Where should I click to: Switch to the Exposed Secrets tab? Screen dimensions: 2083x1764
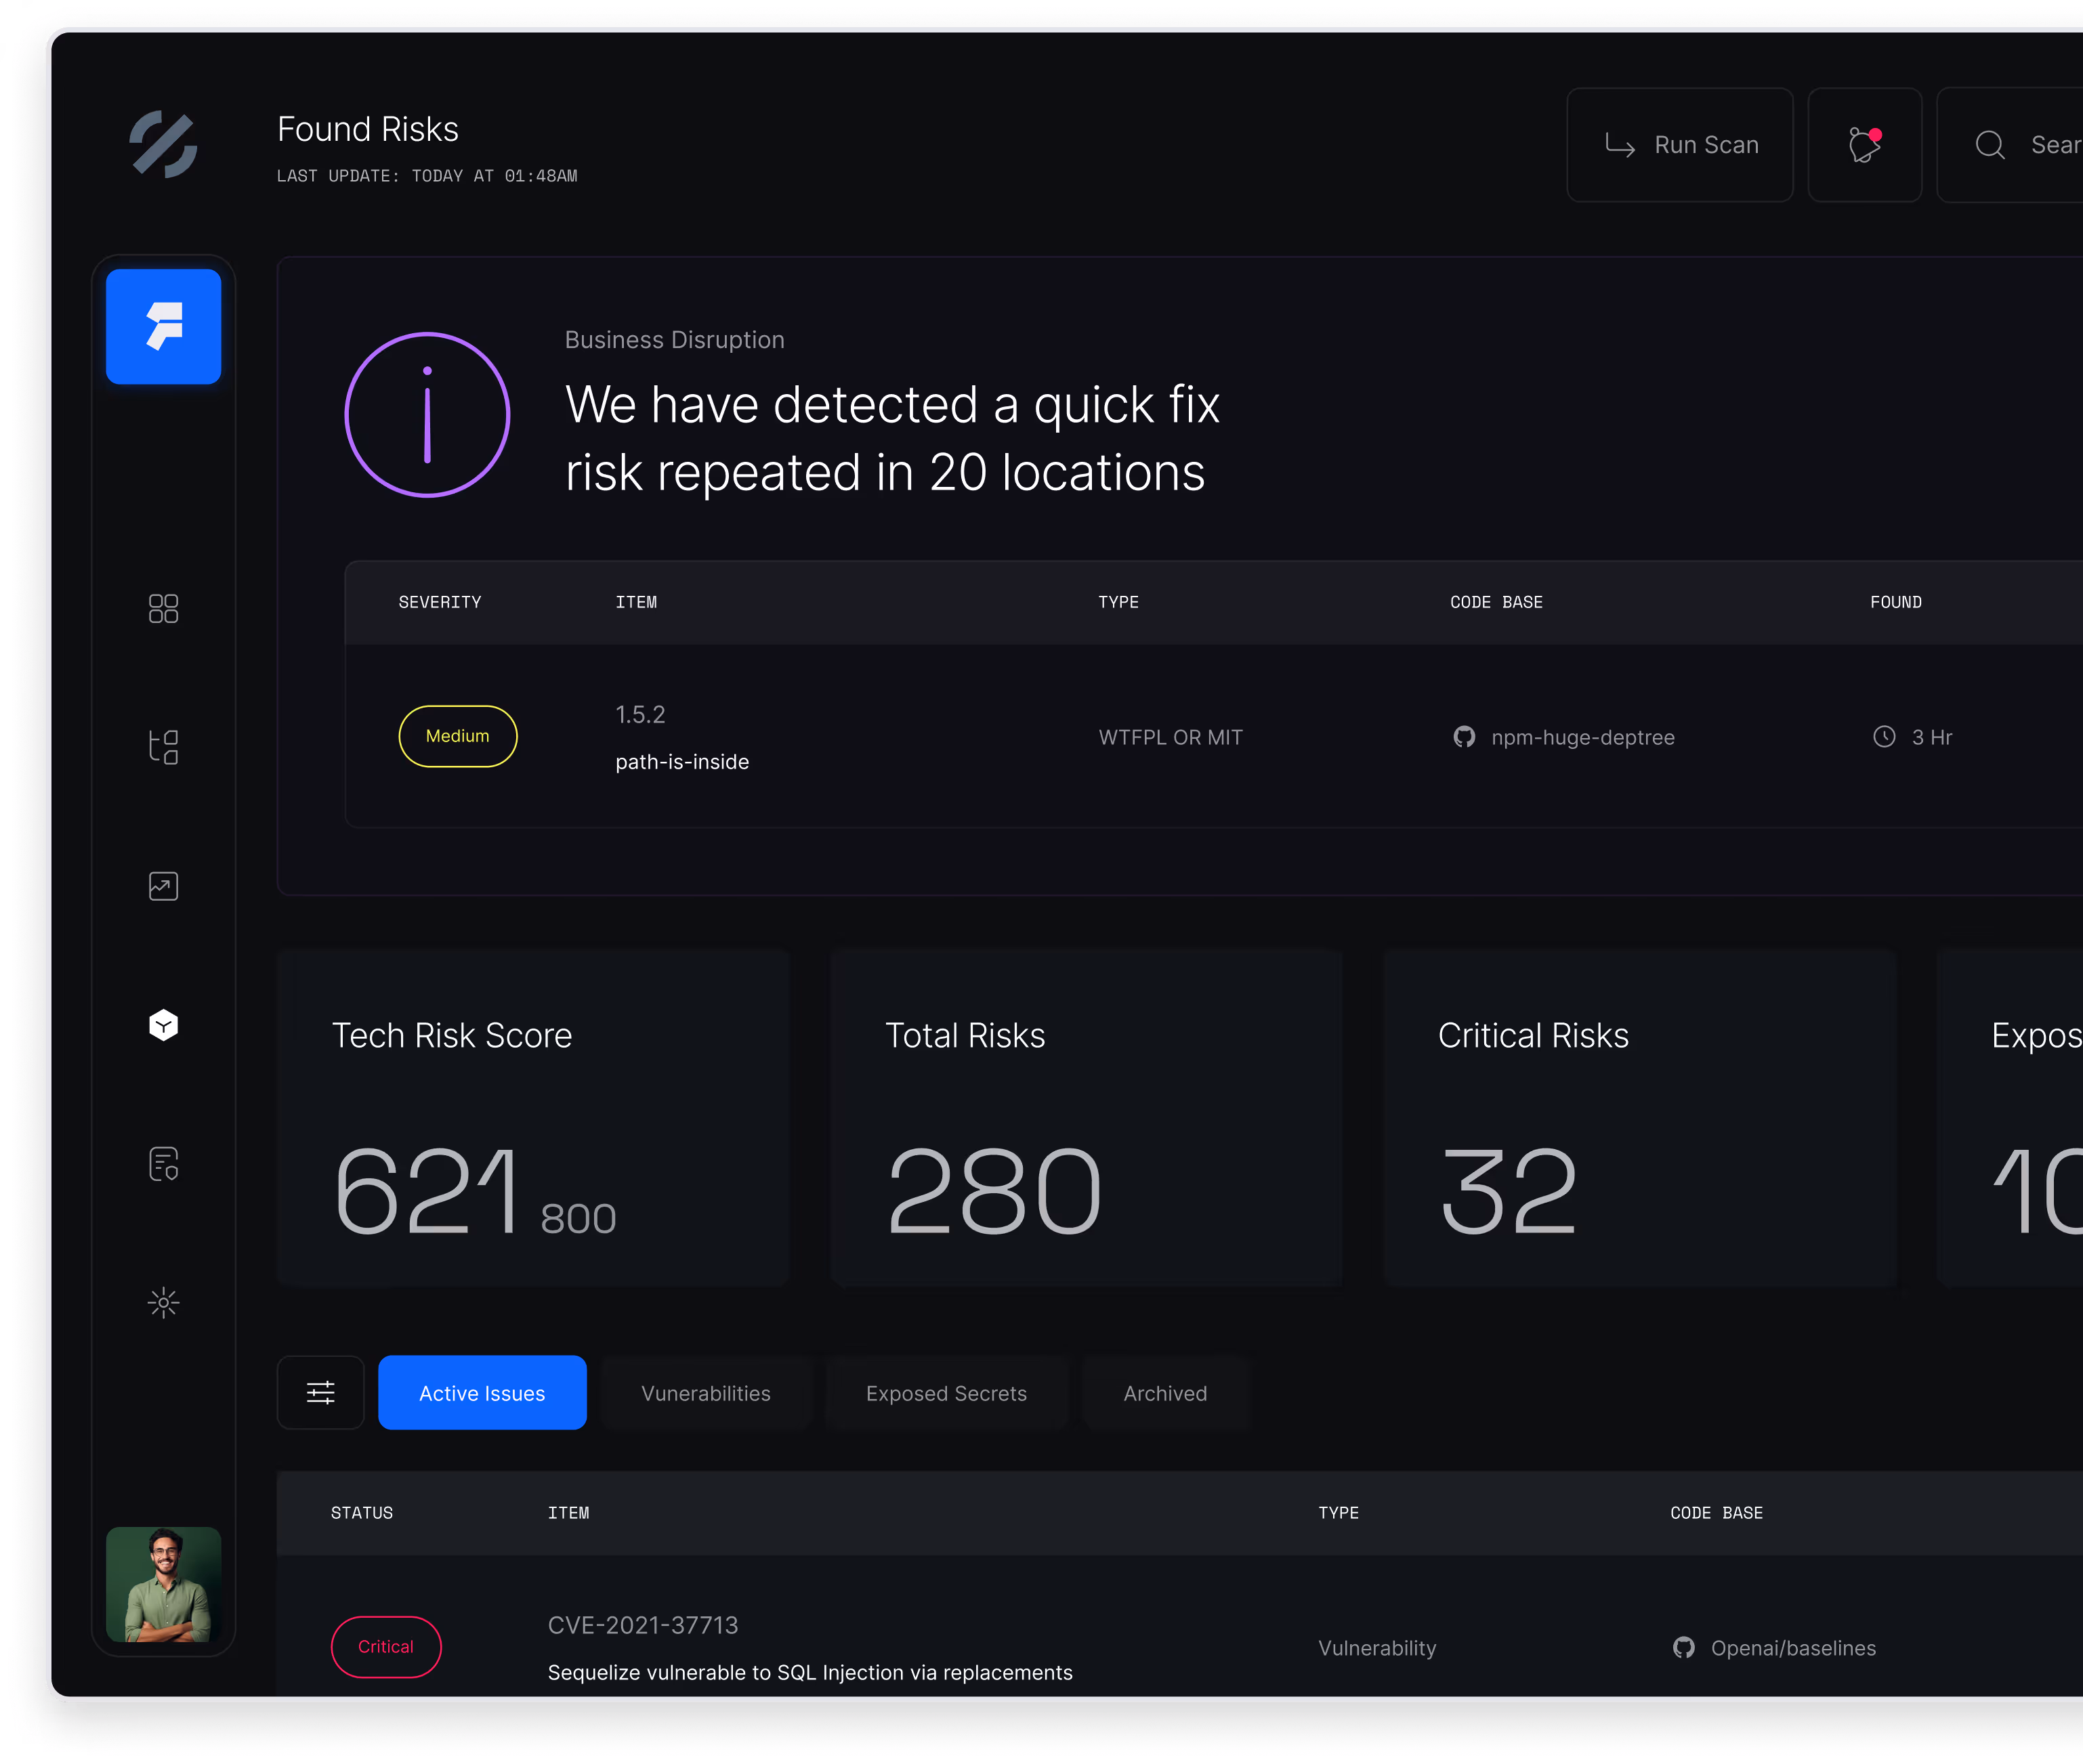tap(946, 1393)
